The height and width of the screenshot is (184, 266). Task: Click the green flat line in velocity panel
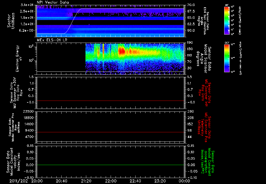tap(110, 165)
